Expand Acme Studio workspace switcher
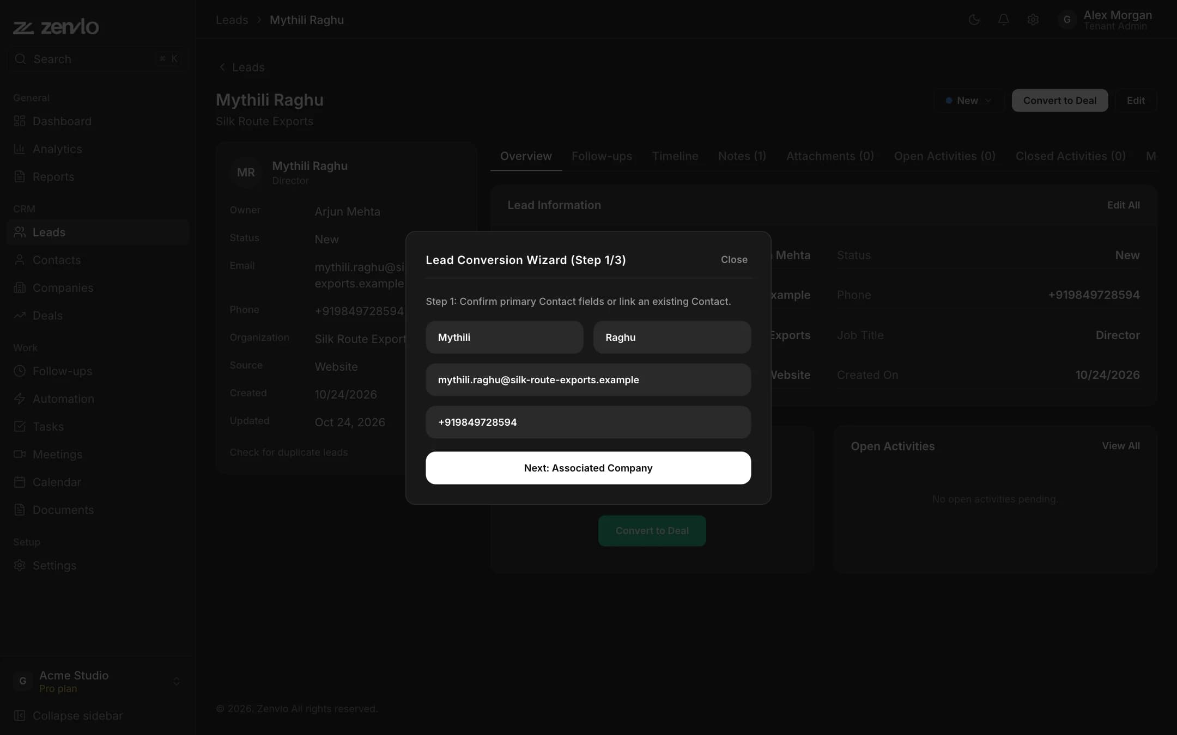This screenshot has height=735, width=1177. click(x=98, y=681)
